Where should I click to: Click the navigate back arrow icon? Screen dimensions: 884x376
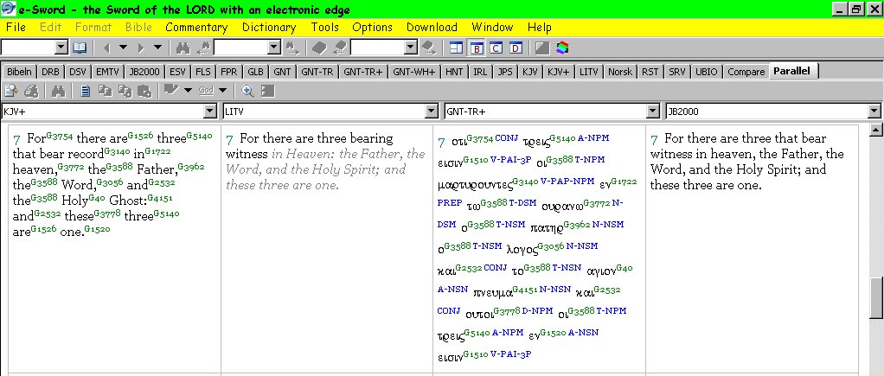click(x=106, y=48)
